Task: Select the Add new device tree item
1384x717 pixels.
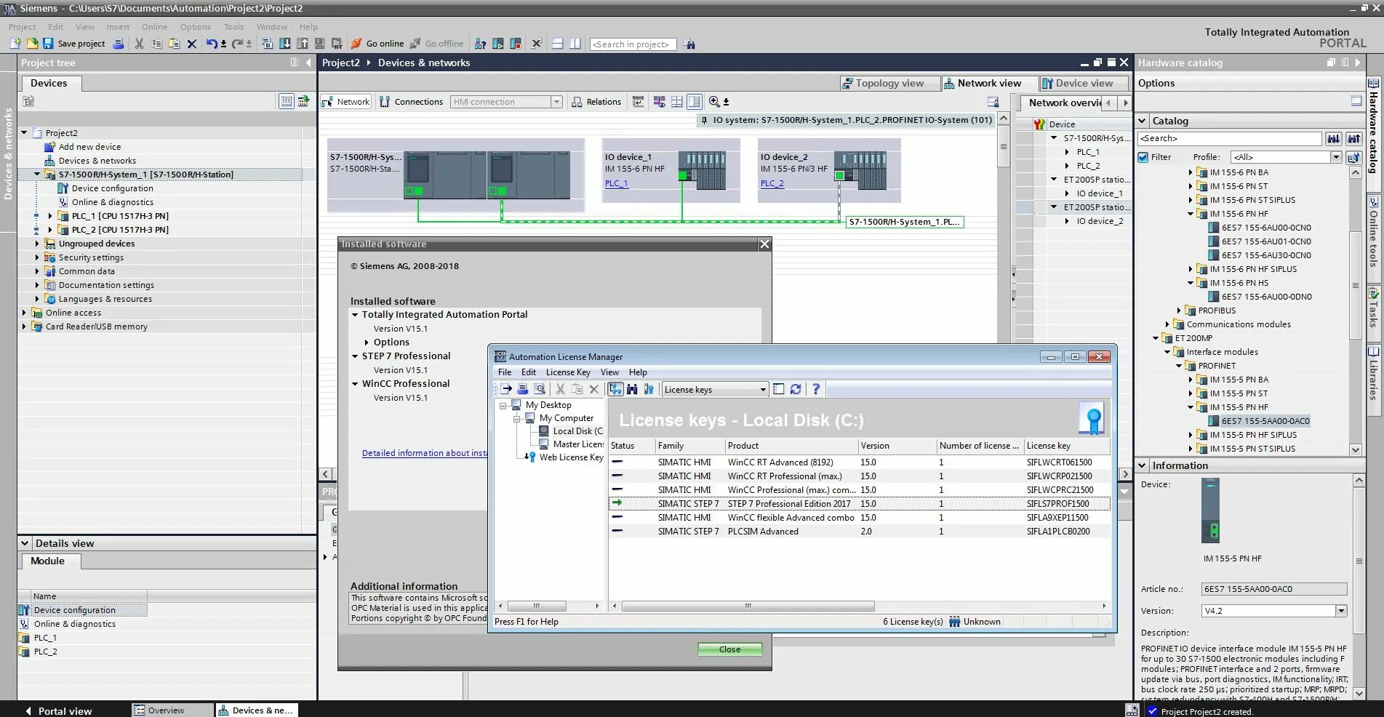Action: point(89,147)
